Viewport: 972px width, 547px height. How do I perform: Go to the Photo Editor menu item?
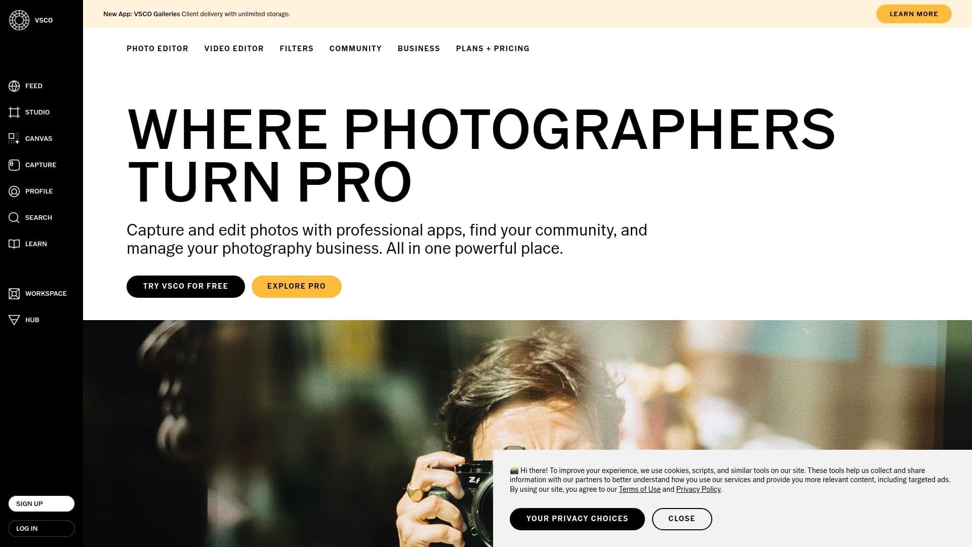tap(157, 49)
